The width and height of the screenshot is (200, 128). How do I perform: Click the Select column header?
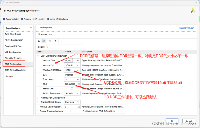(x=68, y=52)
